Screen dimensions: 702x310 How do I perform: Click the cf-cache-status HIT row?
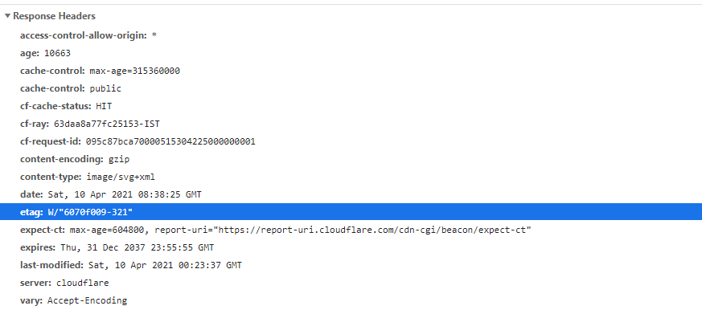click(351, 106)
